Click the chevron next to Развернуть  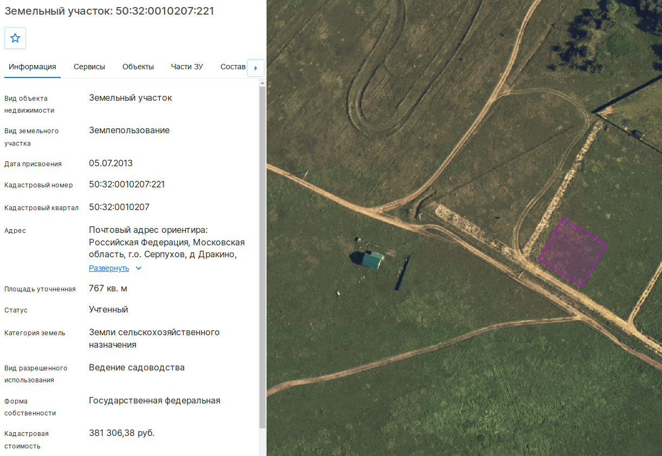coord(139,268)
